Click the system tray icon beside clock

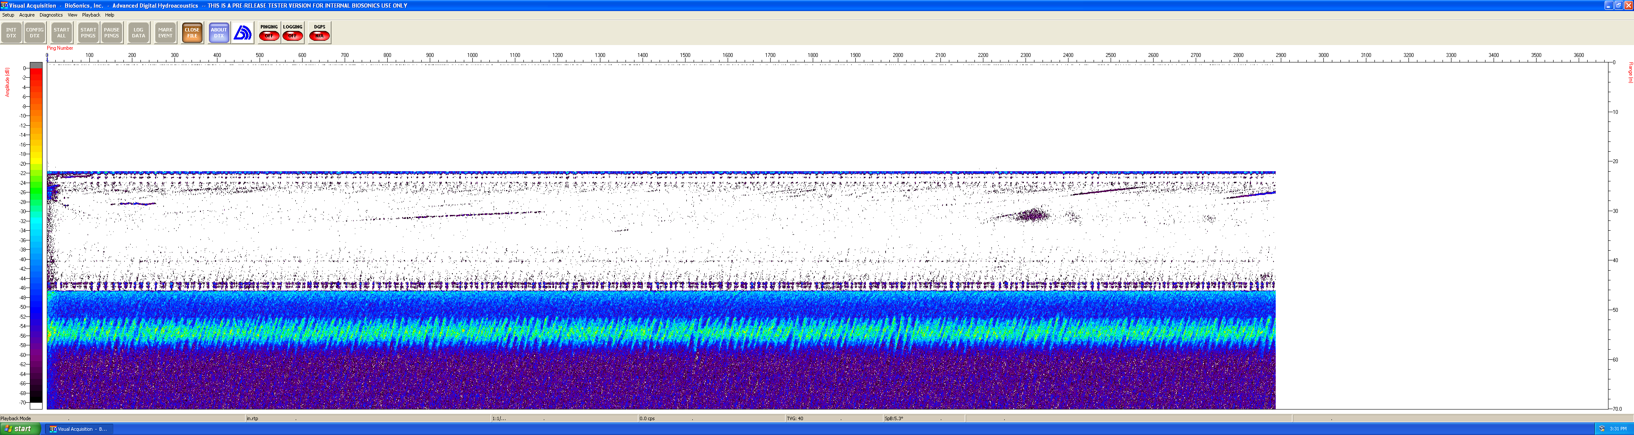coord(1602,429)
